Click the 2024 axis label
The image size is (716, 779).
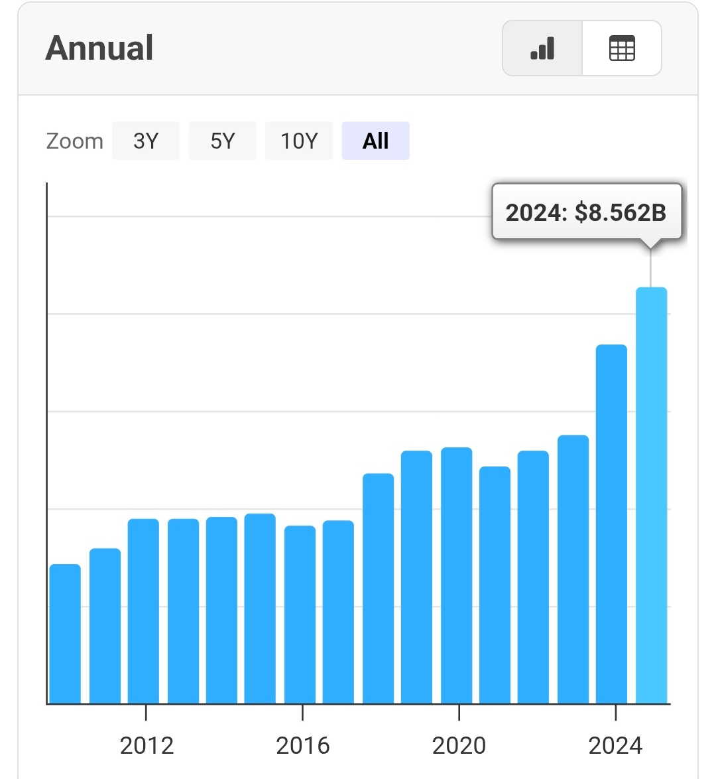(615, 746)
